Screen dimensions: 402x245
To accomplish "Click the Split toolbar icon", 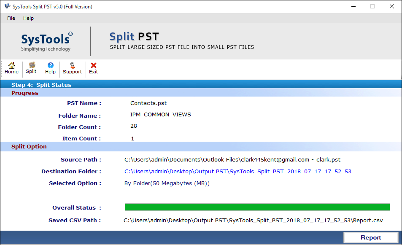I will pos(31,68).
